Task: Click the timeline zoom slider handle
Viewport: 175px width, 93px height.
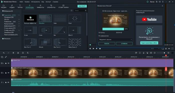Action: [x=164, y=53]
